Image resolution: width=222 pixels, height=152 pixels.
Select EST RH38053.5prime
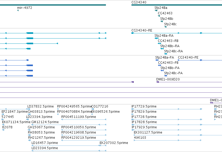pyautogui.click(x=41, y=132)
